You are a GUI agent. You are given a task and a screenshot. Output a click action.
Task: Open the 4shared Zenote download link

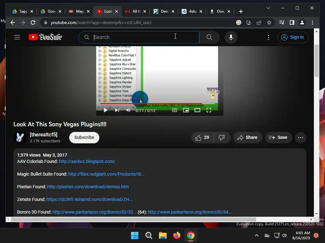(89, 199)
